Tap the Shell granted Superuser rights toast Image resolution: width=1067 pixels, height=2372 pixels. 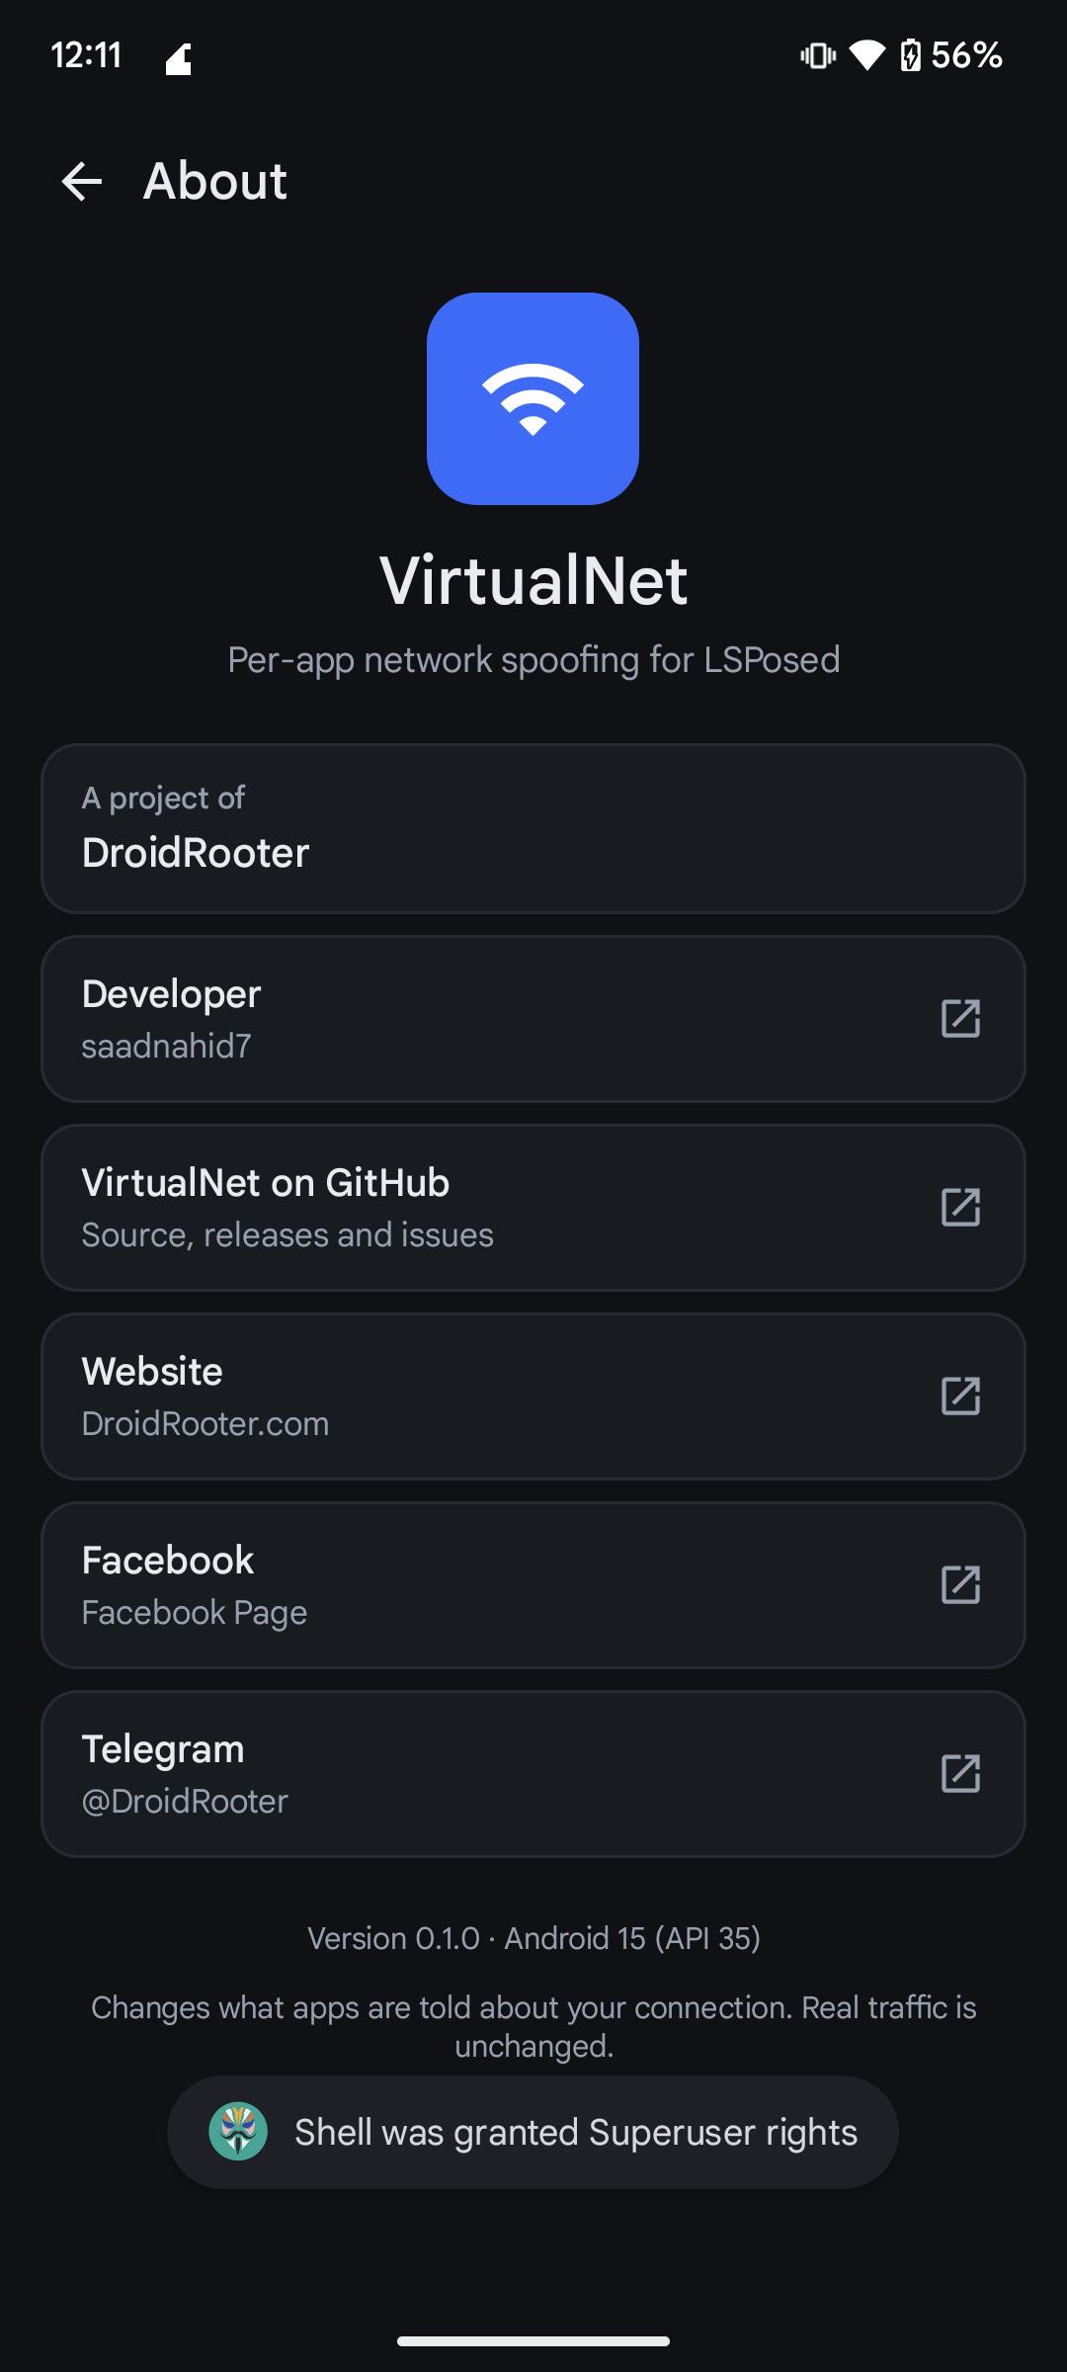[533, 2132]
